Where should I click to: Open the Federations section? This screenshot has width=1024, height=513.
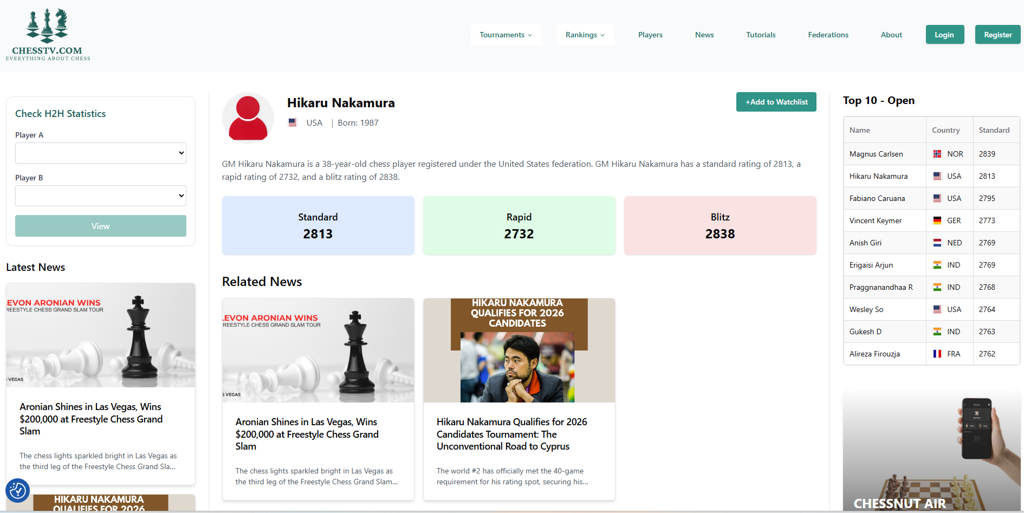coord(828,35)
